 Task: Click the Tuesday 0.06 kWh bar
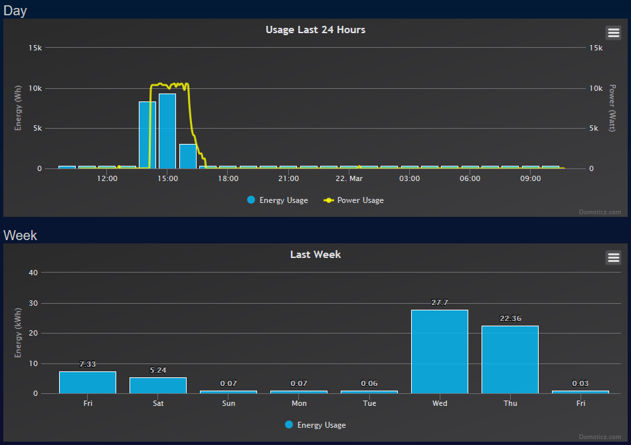click(369, 392)
